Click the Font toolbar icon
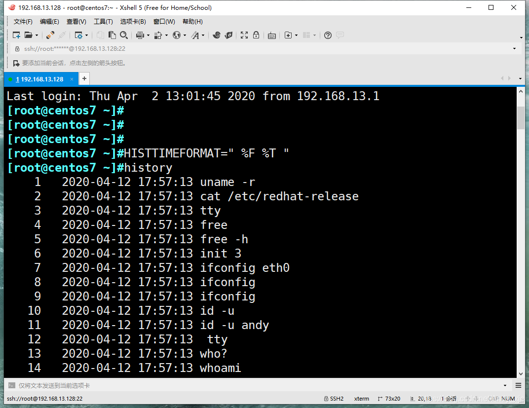 click(195, 35)
